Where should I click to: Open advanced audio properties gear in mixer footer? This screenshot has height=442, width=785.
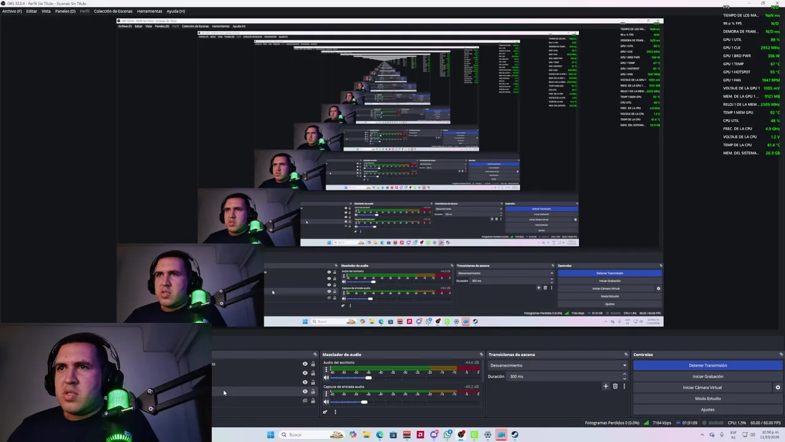pos(325,412)
